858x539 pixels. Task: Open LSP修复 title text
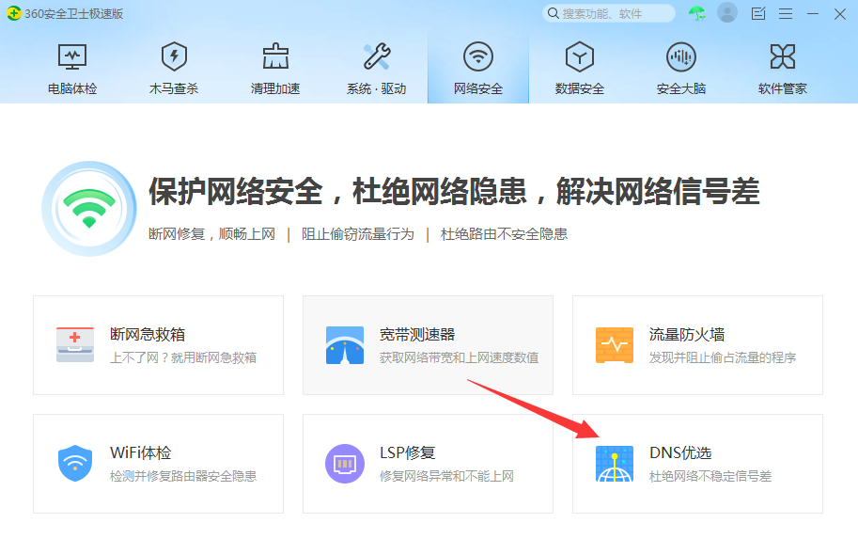click(x=408, y=452)
